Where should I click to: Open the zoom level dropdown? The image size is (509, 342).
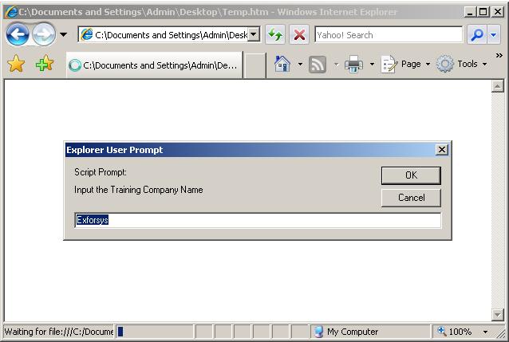485,332
